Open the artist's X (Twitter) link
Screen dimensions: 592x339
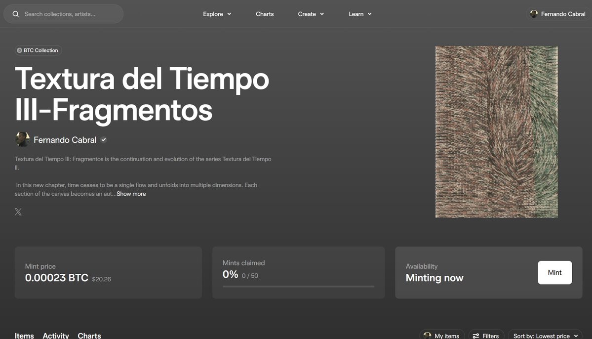18,212
